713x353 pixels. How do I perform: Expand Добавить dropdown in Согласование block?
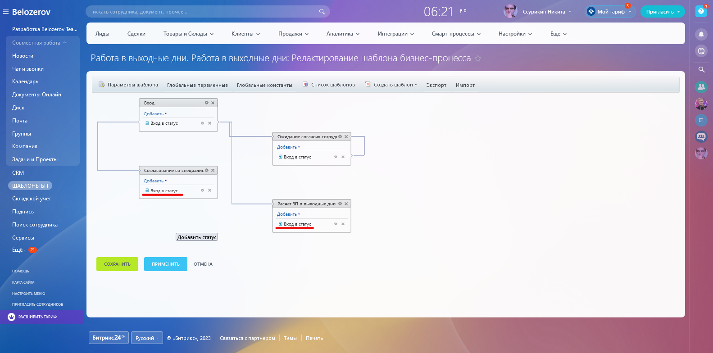[x=155, y=181]
